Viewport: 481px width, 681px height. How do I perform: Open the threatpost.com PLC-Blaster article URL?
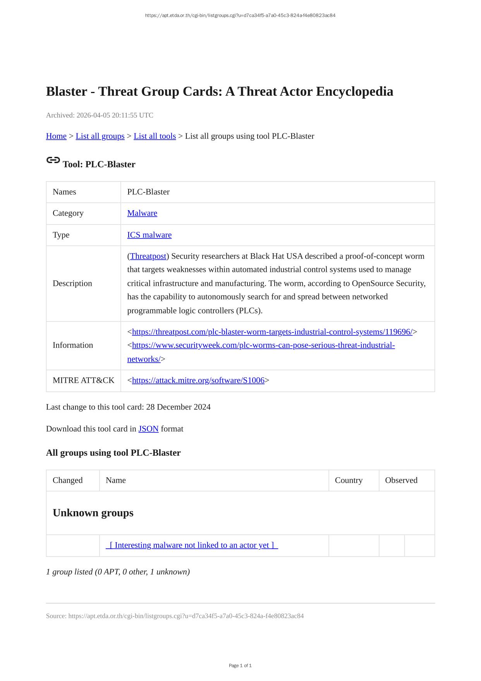coord(272,332)
